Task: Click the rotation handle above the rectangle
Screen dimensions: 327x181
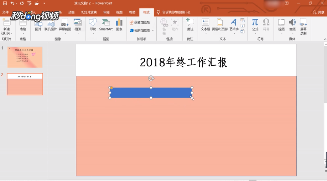Action: pyautogui.click(x=151, y=78)
